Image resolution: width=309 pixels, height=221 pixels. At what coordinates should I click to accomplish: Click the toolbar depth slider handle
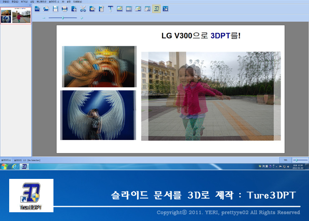(x=63, y=18)
